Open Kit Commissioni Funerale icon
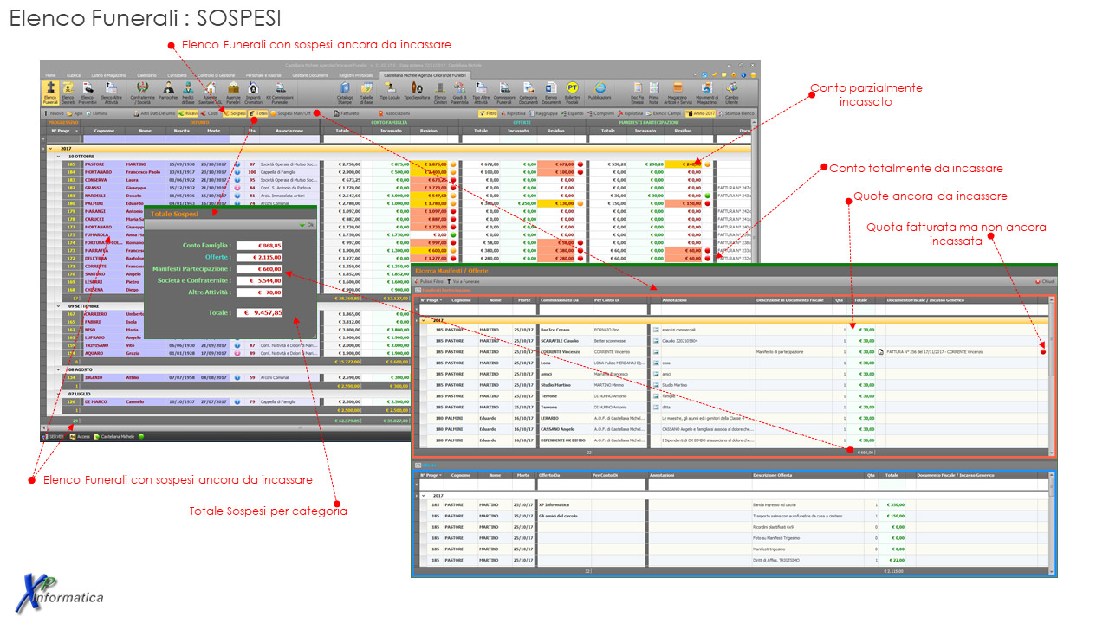1109x623 pixels. point(279,93)
